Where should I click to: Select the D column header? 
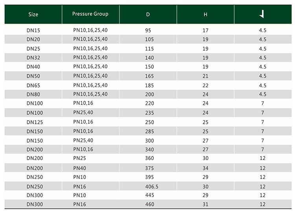[x=148, y=15]
